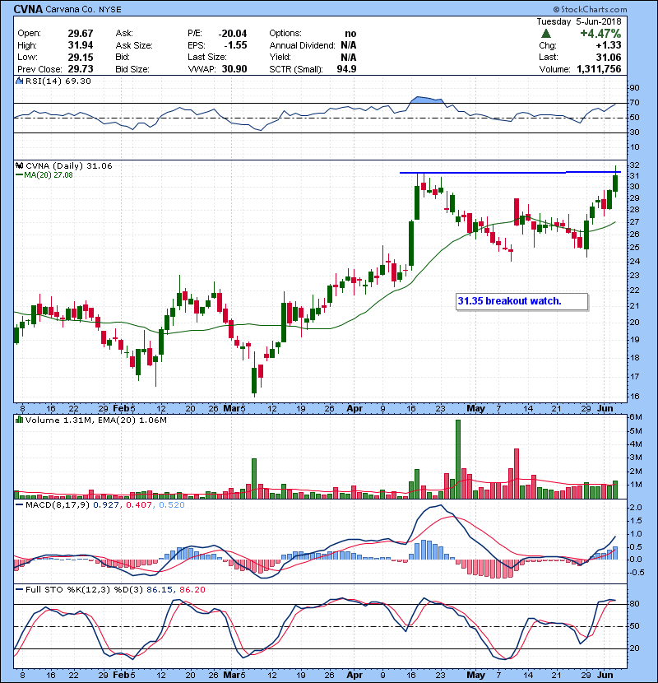This screenshot has width=658, height=683.
Task: Click the 32 price axis label
Action: coord(634,165)
